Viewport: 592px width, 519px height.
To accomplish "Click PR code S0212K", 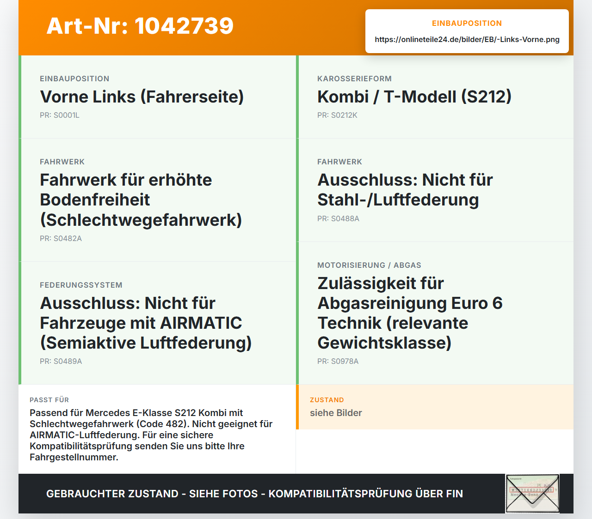I will [x=337, y=115].
